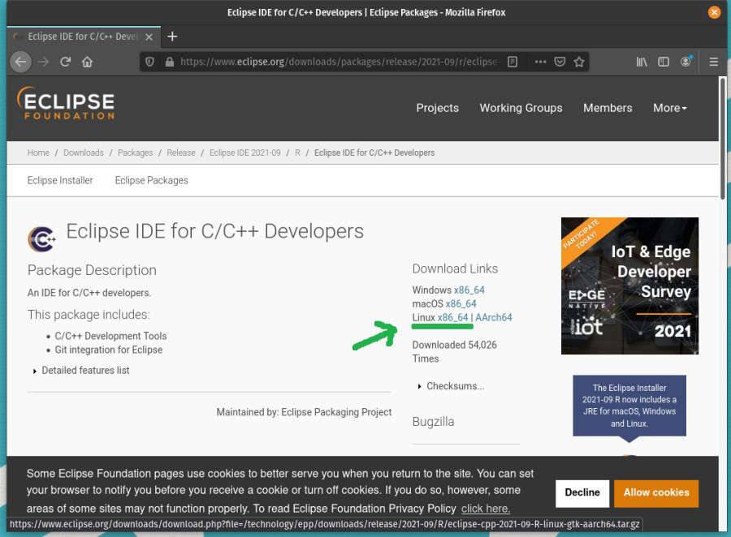Viewport: 731px width, 537px height.
Task: Click the address bar URL field
Action: [340, 62]
